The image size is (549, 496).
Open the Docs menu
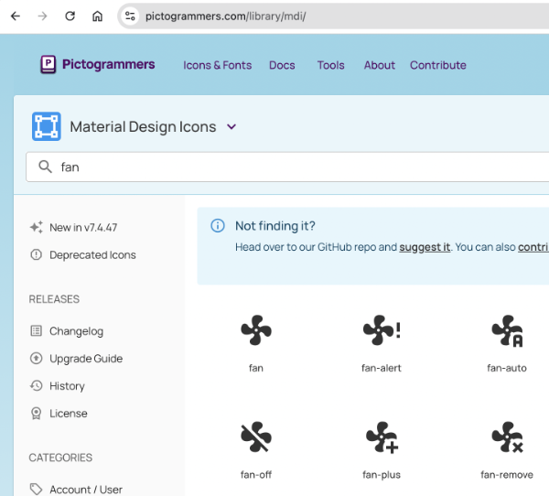coord(282,65)
